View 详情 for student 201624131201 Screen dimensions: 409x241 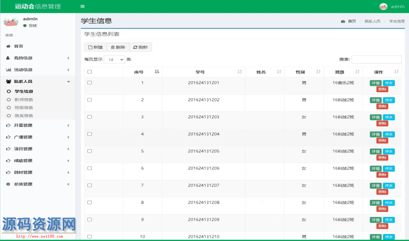pos(376,83)
